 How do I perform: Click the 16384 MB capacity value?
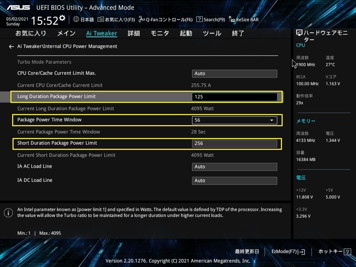[306, 160]
